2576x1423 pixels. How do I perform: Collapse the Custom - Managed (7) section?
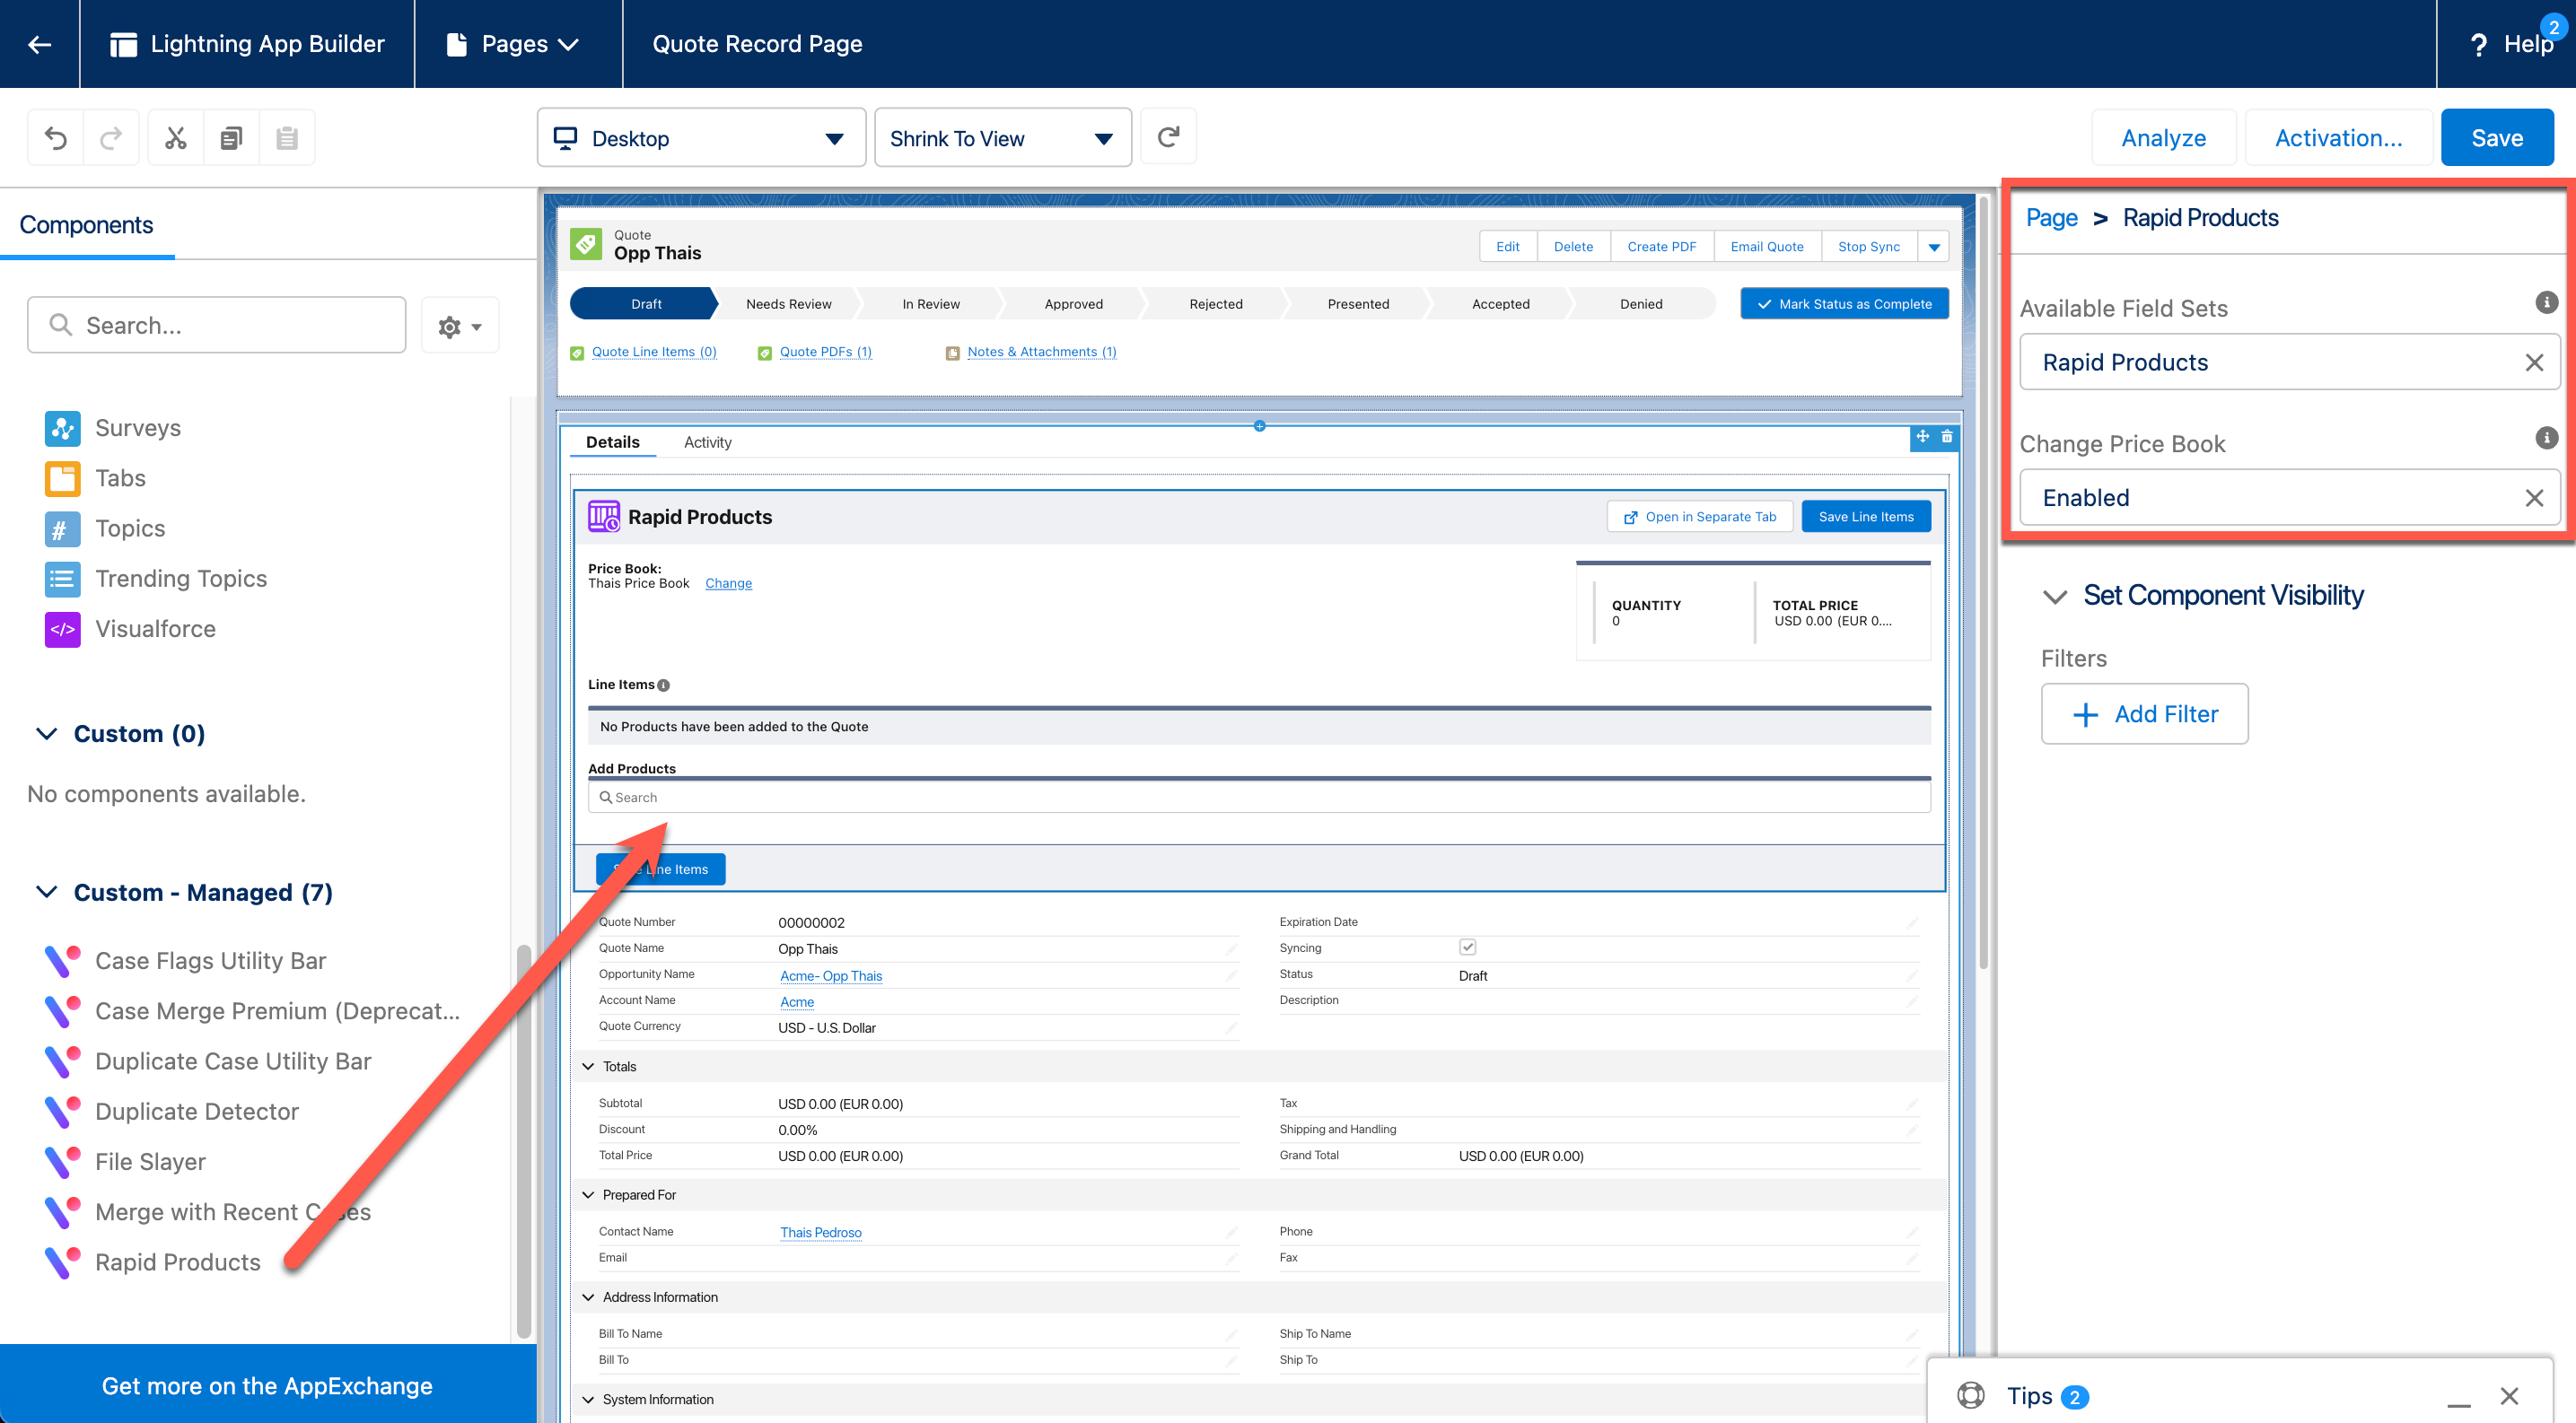(x=47, y=893)
